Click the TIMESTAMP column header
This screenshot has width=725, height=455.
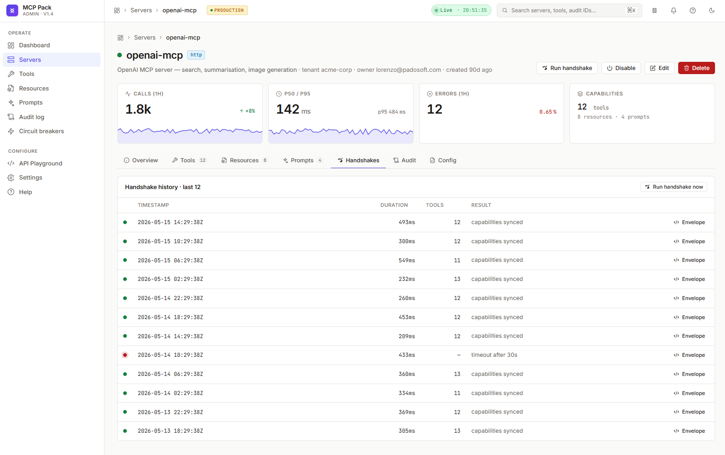pyautogui.click(x=153, y=205)
